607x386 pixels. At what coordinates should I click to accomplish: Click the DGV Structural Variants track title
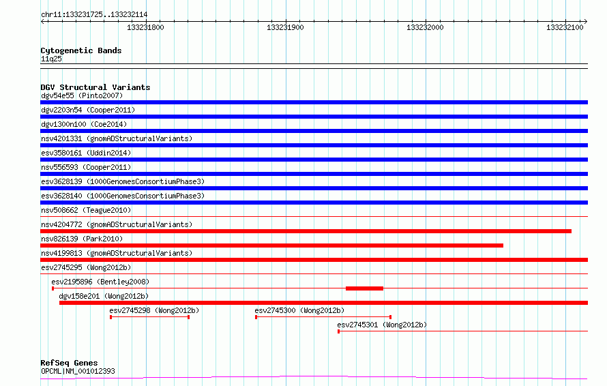[95, 87]
